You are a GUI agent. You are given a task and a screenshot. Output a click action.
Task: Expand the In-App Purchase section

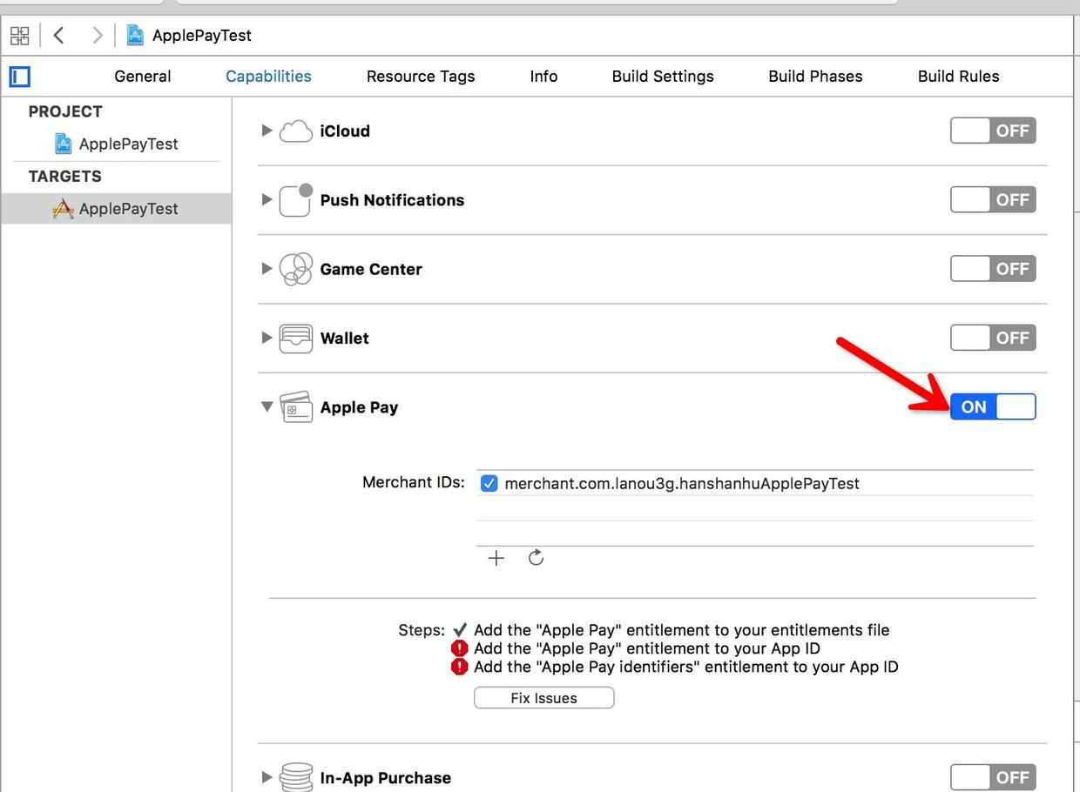(267, 777)
